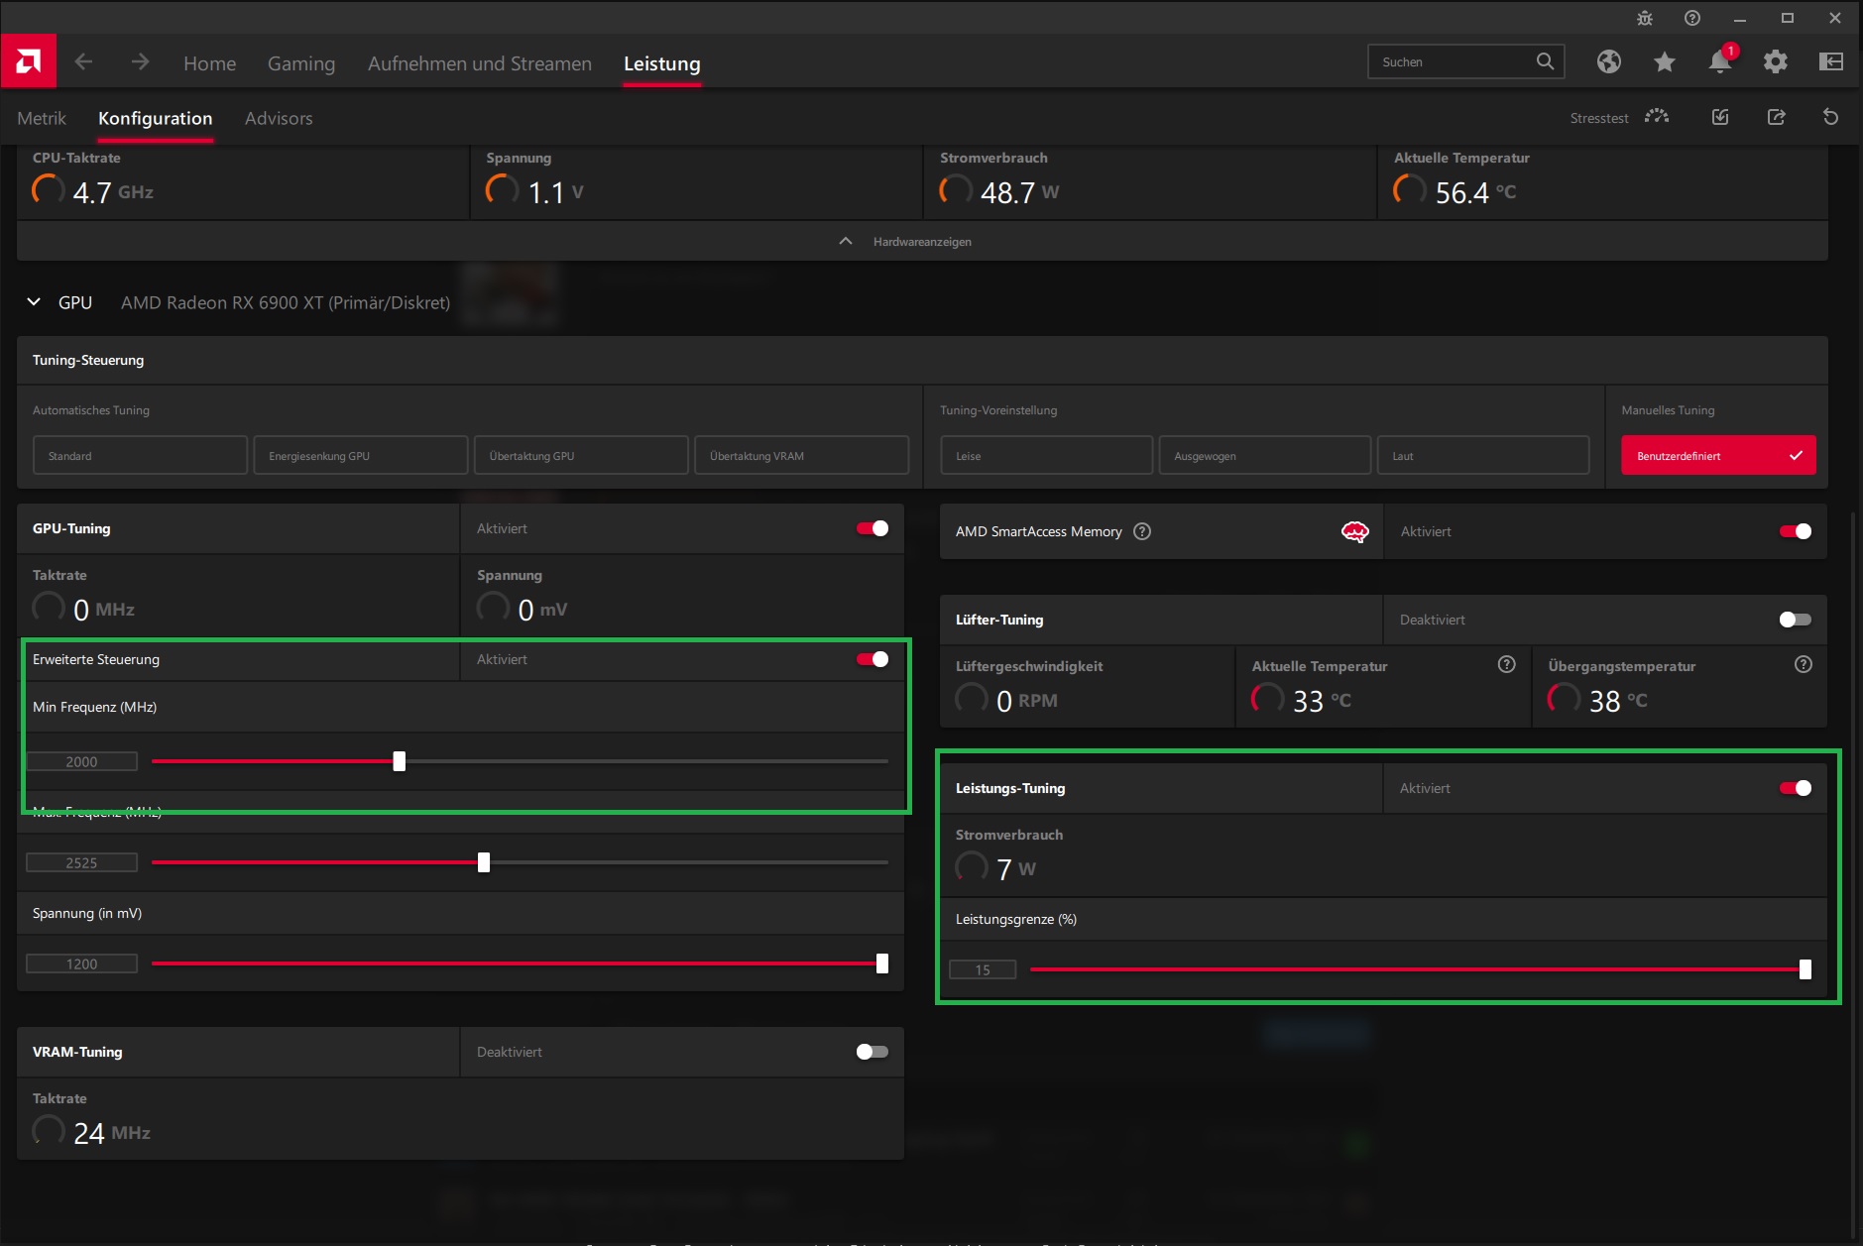Screen dimensions: 1863x1246
Task: Choose the Laut tuning preset
Action: click(1483, 455)
